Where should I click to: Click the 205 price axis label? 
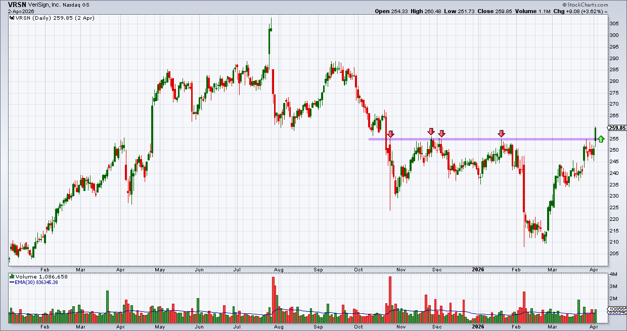pyautogui.click(x=614, y=253)
